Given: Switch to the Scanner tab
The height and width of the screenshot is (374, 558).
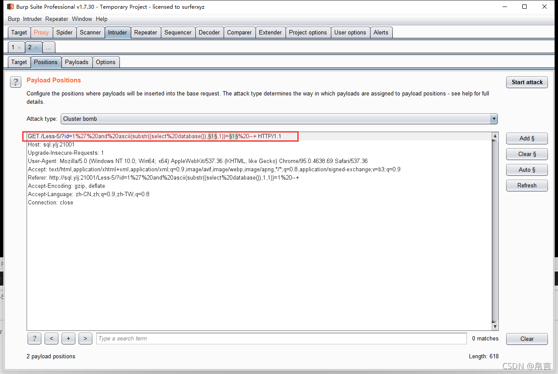Looking at the screenshot, I should click(90, 32).
